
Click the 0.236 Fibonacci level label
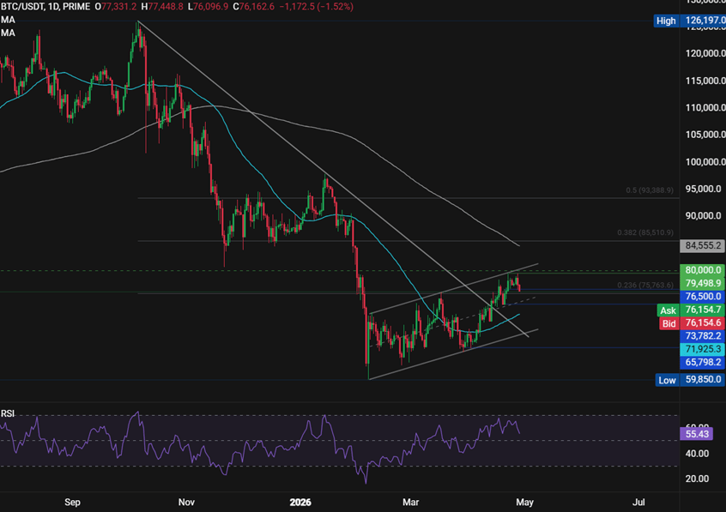click(x=645, y=286)
